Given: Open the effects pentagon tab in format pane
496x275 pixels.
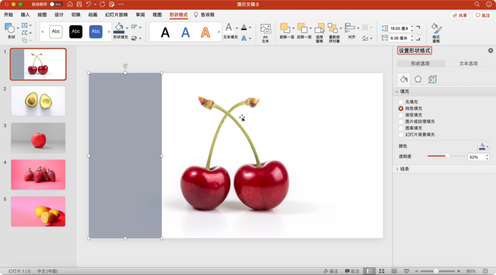Looking at the screenshot, I should tap(418, 79).
